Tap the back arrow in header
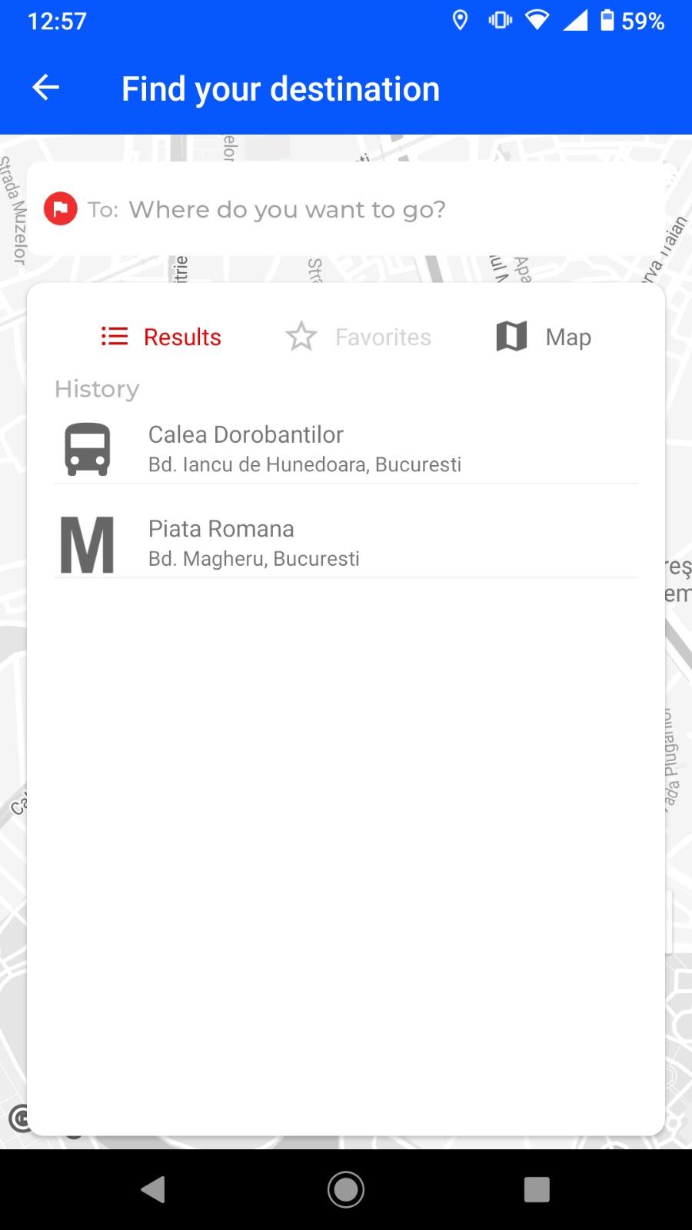This screenshot has height=1230, width=692. 45,88
